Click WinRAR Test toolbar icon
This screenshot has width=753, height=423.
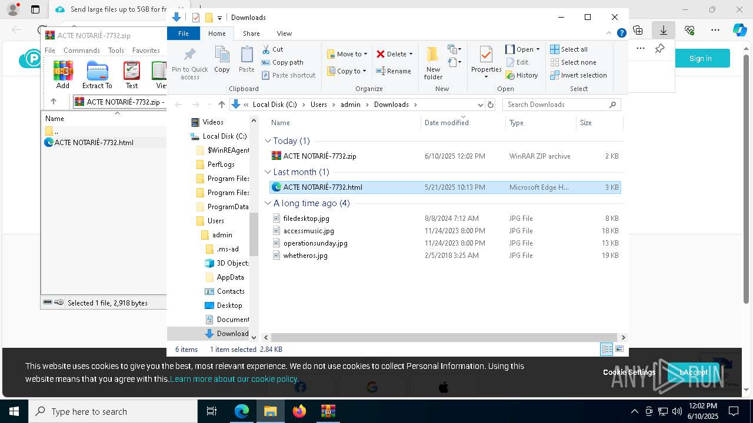click(x=132, y=75)
